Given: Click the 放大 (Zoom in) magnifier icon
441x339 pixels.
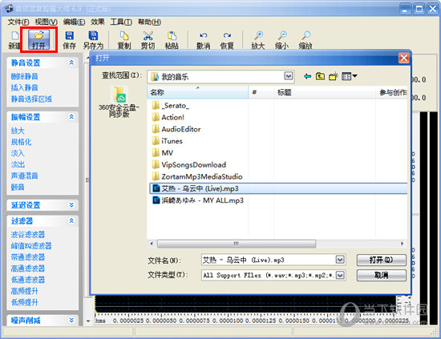Looking at the screenshot, I should tap(258, 39).
